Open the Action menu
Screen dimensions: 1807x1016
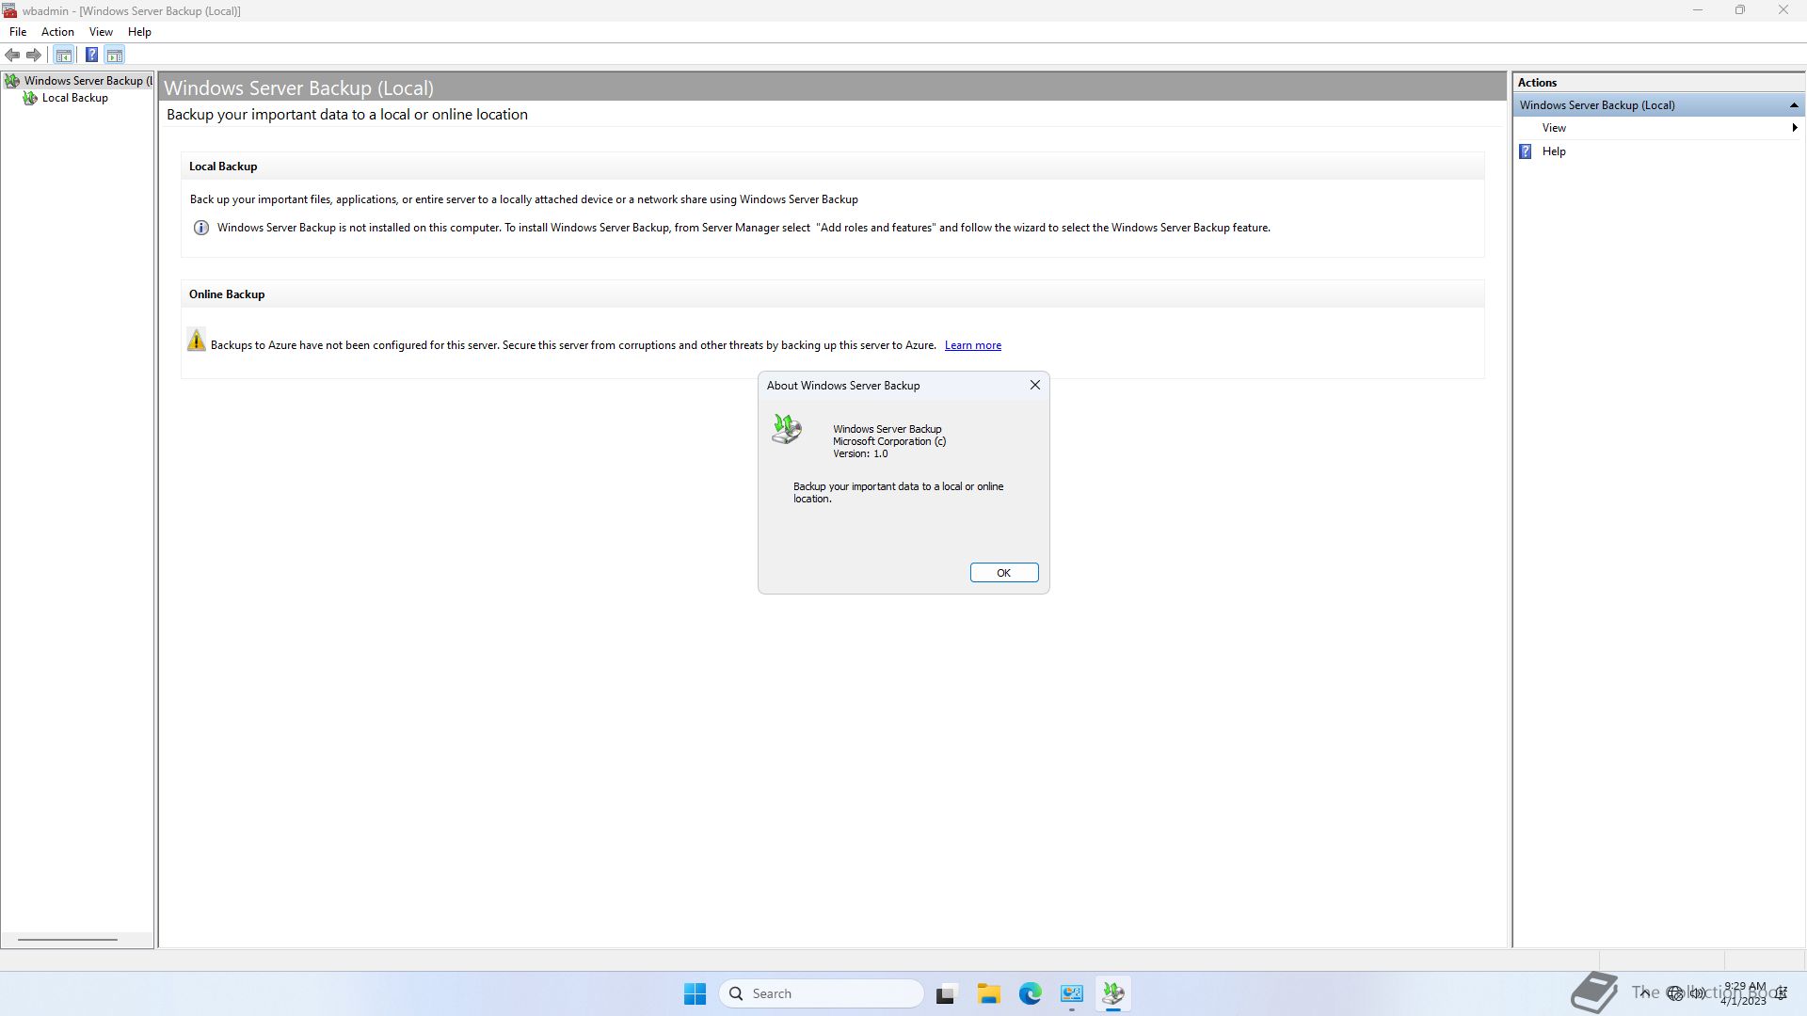click(57, 32)
